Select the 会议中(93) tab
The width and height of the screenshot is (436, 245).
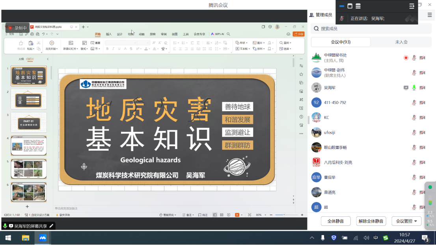tap(341, 42)
